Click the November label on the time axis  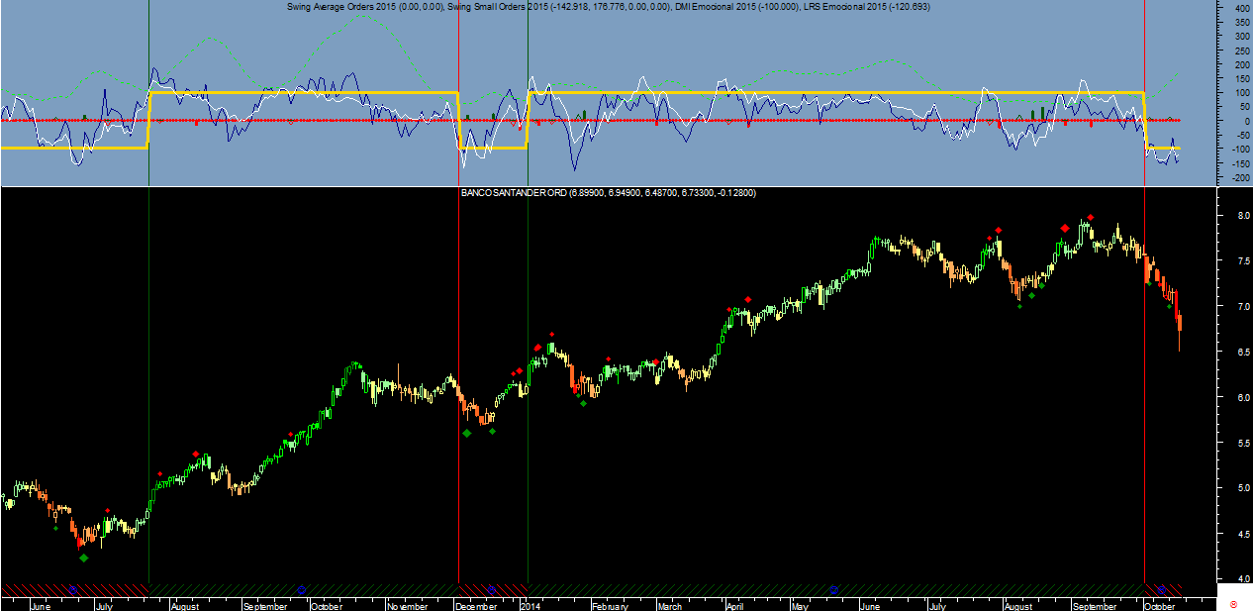click(x=407, y=606)
